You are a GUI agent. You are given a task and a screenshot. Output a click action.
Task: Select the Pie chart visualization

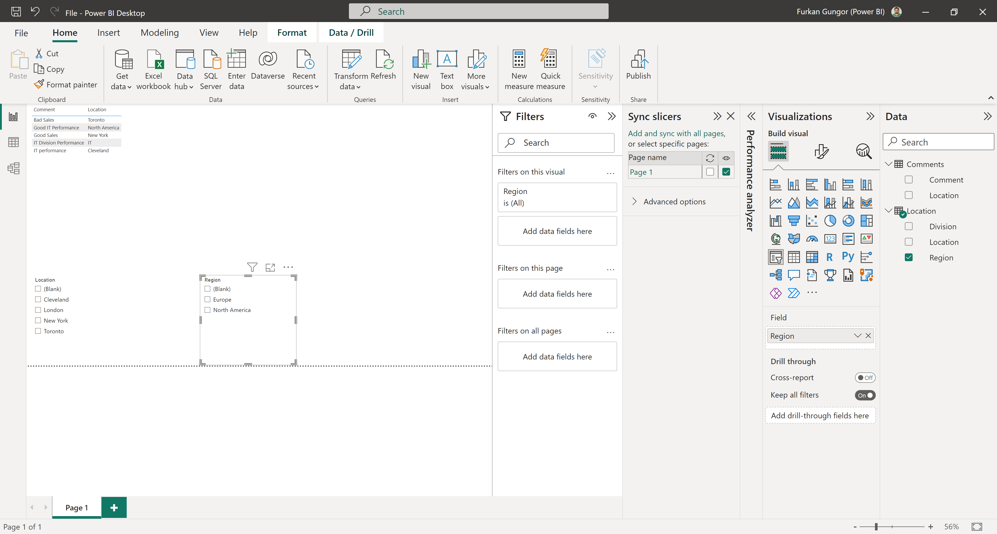tap(830, 220)
